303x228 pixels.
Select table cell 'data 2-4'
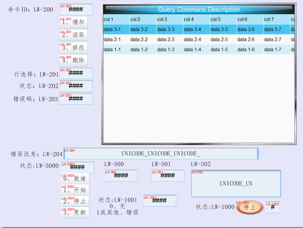(197, 40)
